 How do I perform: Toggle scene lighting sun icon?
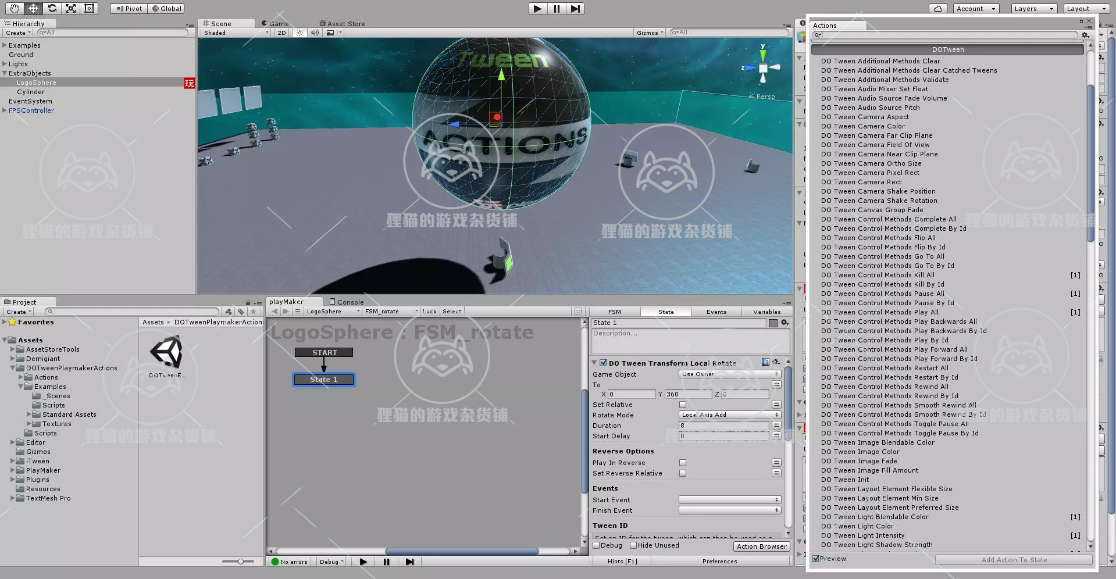pyautogui.click(x=299, y=33)
